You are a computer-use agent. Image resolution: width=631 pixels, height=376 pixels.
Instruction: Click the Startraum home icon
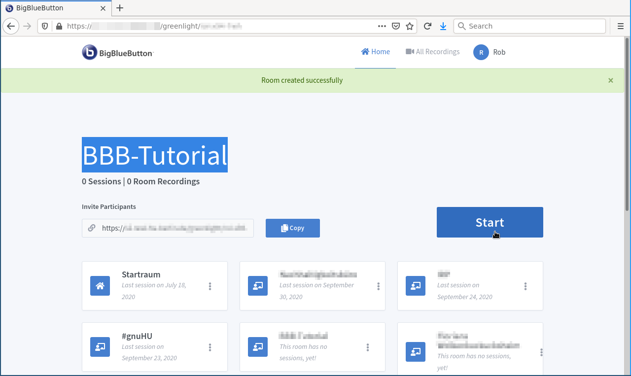tap(100, 286)
